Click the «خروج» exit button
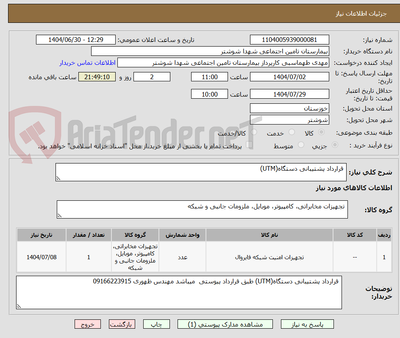The height and width of the screenshot is (338, 400). (x=87, y=324)
